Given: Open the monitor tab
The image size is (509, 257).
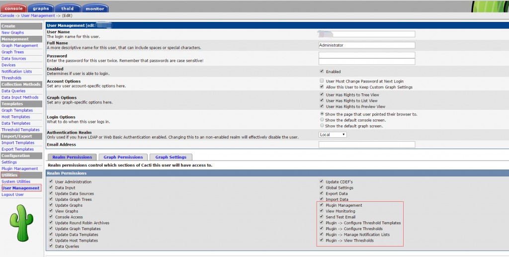Looking at the screenshot, I should (x=95, y=8).
